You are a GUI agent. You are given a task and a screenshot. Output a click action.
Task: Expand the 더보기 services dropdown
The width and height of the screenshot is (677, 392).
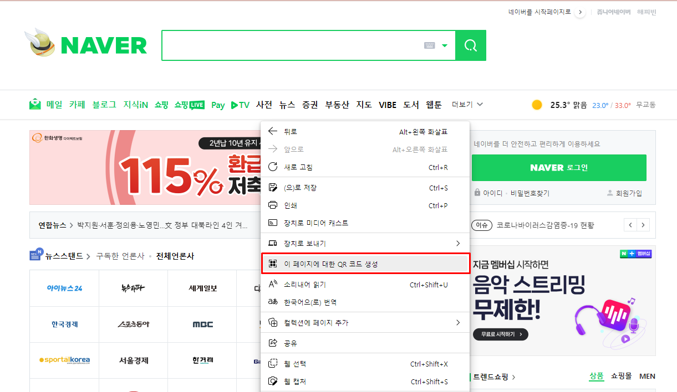[467, 105]
